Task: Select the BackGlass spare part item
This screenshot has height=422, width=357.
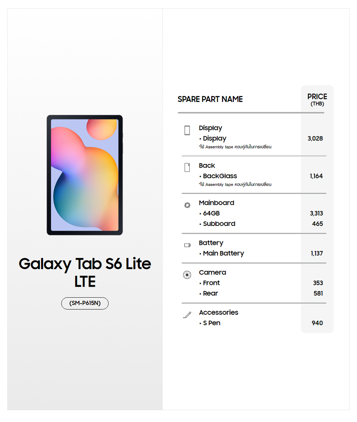Action: tap(220, 176)
